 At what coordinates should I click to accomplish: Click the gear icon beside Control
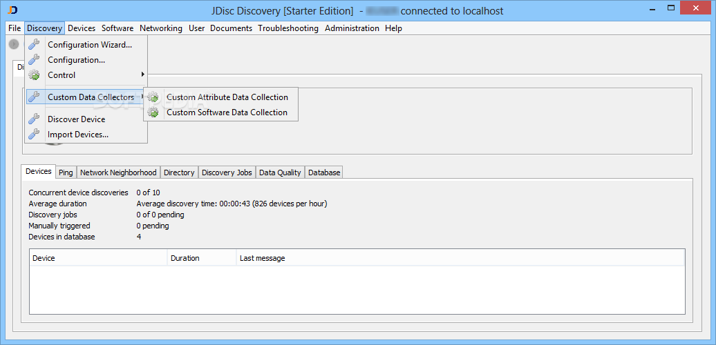[34, 75]
